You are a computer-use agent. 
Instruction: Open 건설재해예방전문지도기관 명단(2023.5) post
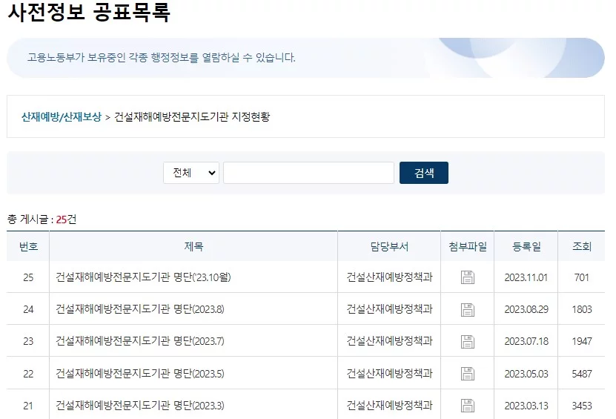tap(140, 374)
